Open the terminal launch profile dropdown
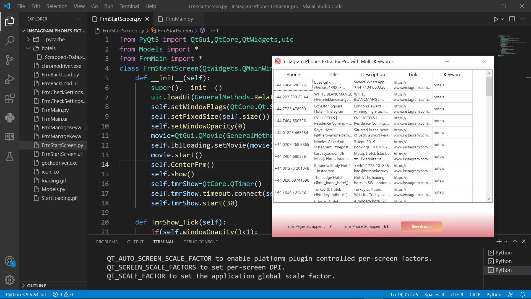This screenshot has width=531, height=299. click(506, 242)
